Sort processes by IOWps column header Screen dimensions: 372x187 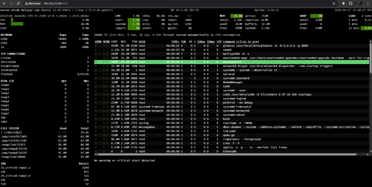(x=211, y=42)
